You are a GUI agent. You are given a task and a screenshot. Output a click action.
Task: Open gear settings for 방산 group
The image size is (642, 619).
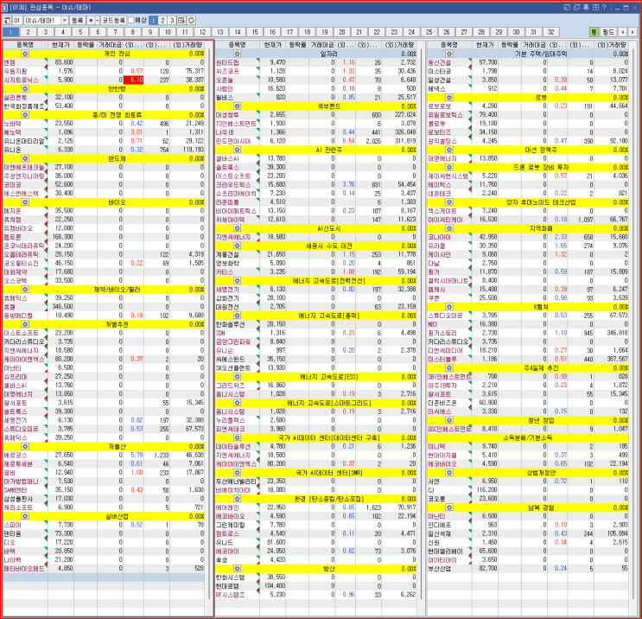coord(237,569)
